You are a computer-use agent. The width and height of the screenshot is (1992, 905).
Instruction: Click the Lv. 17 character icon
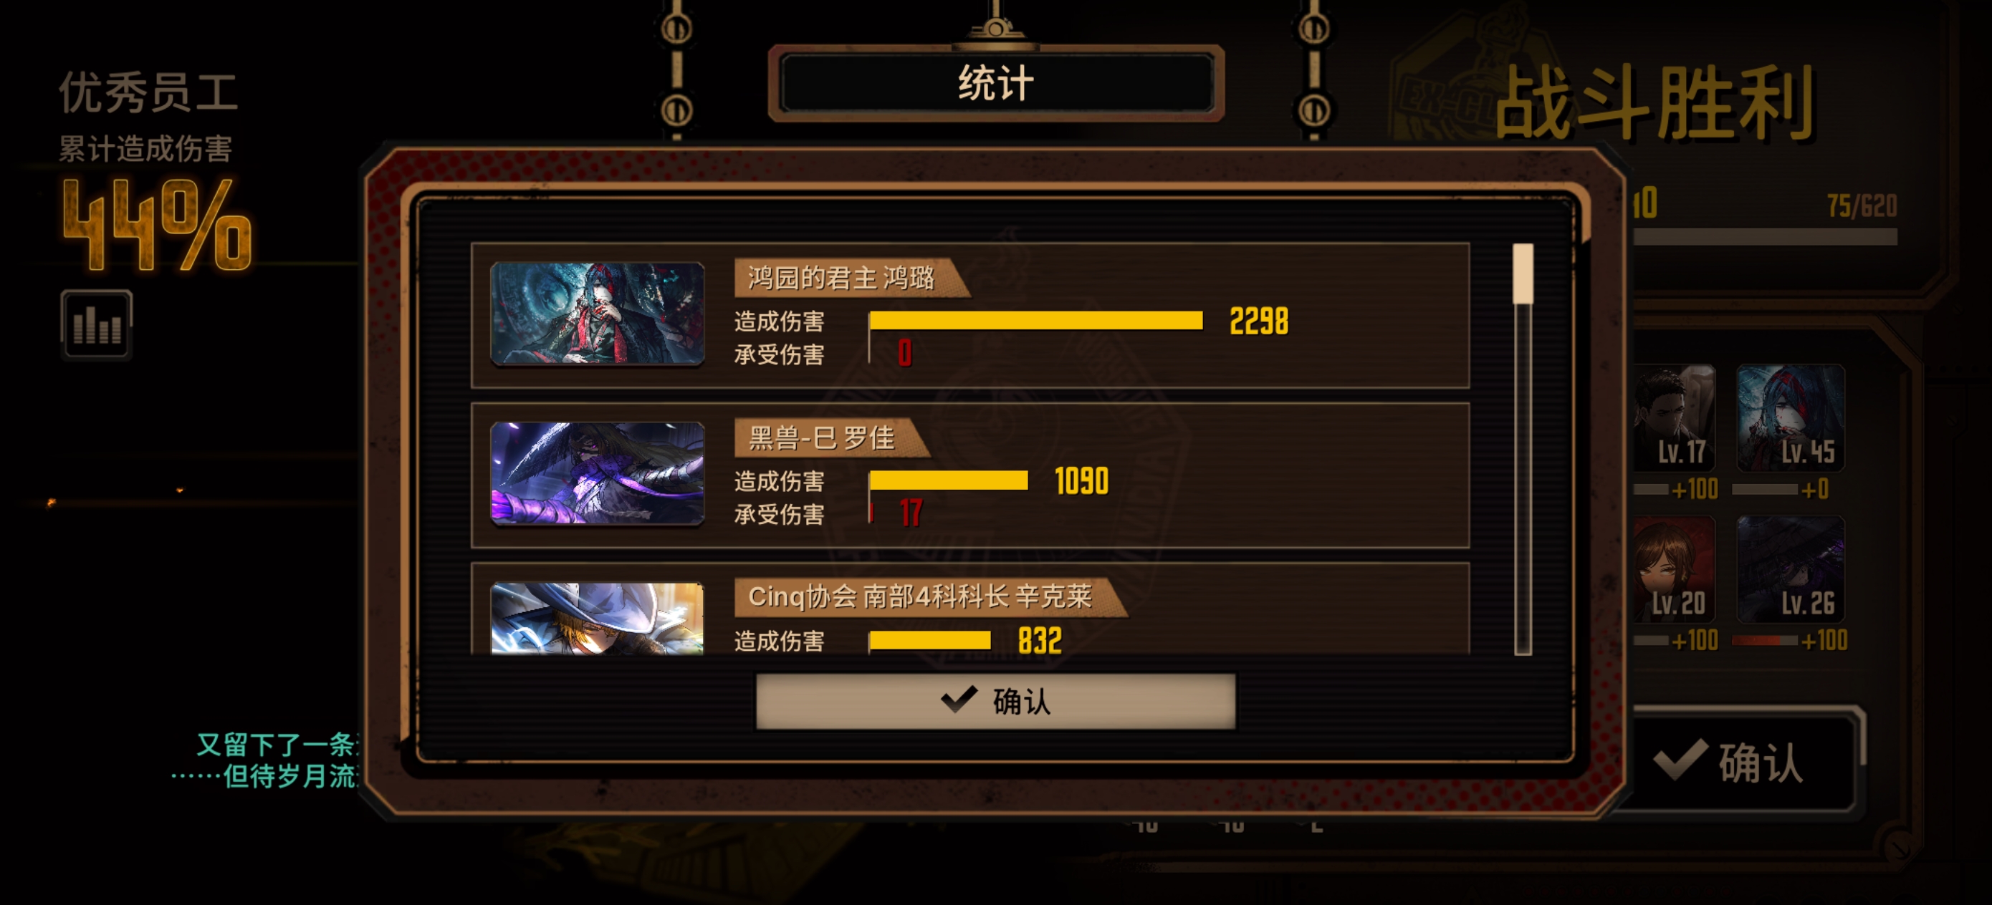click(1674, 418)
